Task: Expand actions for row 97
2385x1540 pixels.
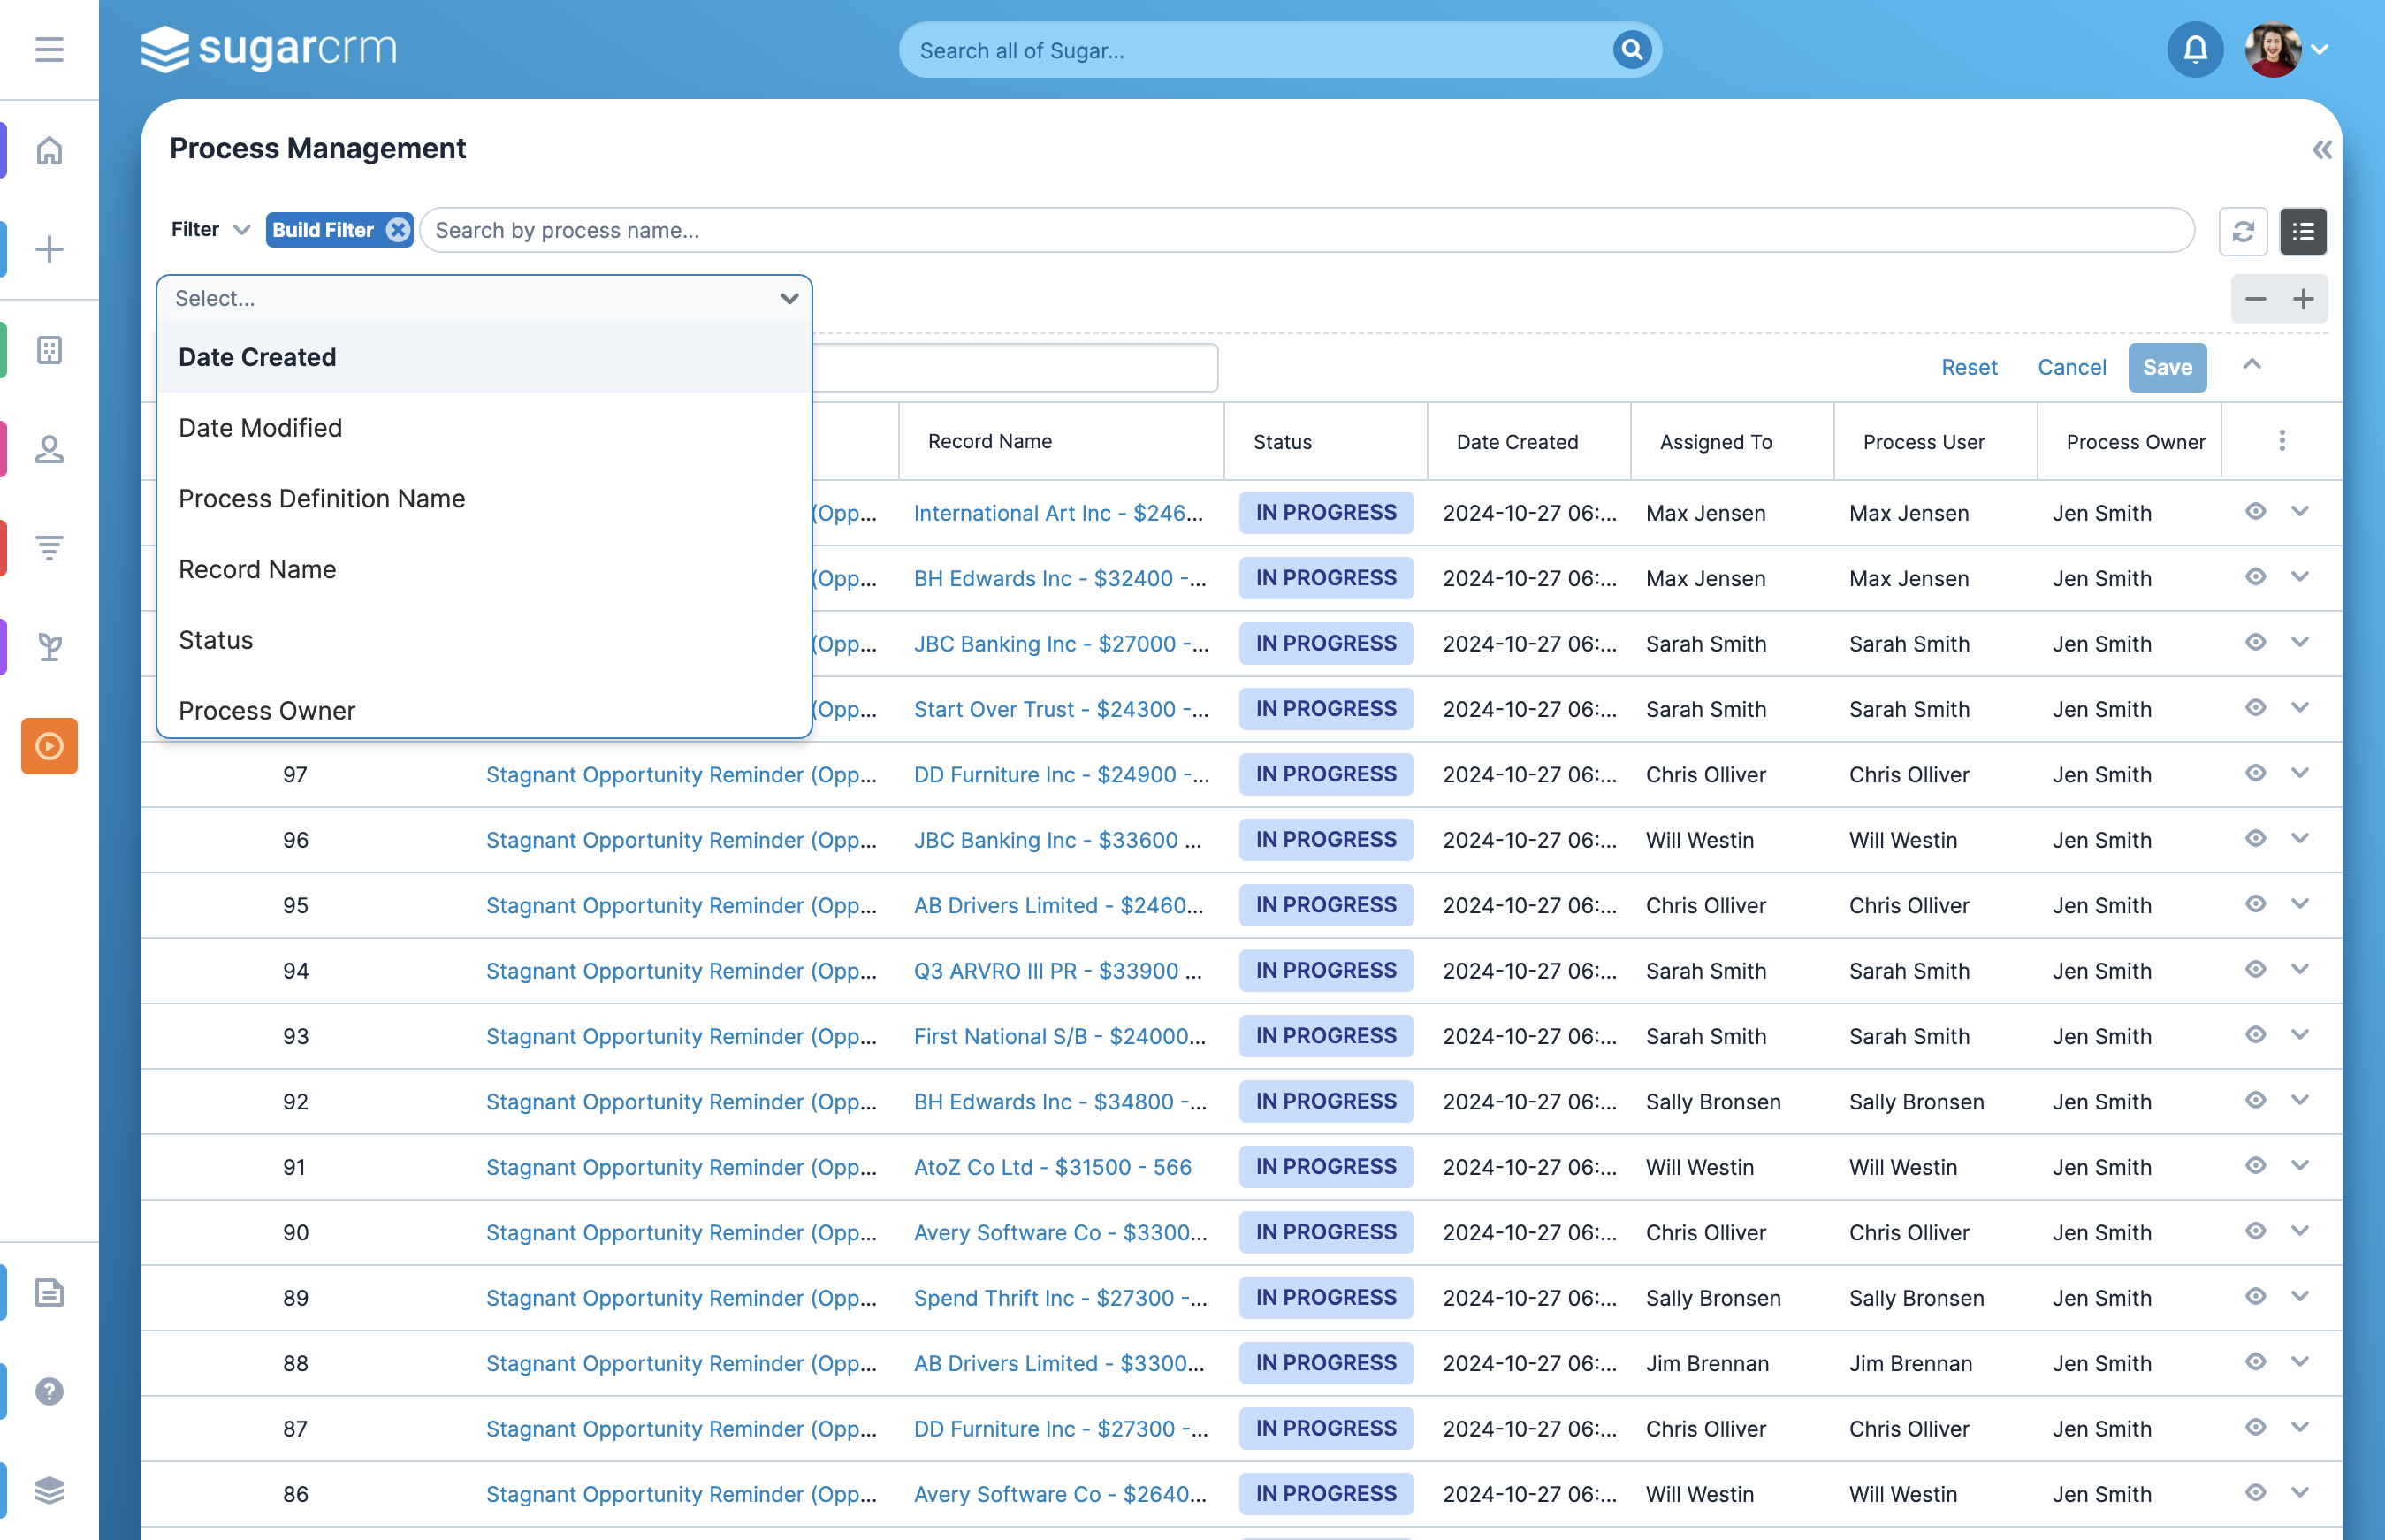Action: tap(2300, 773)
